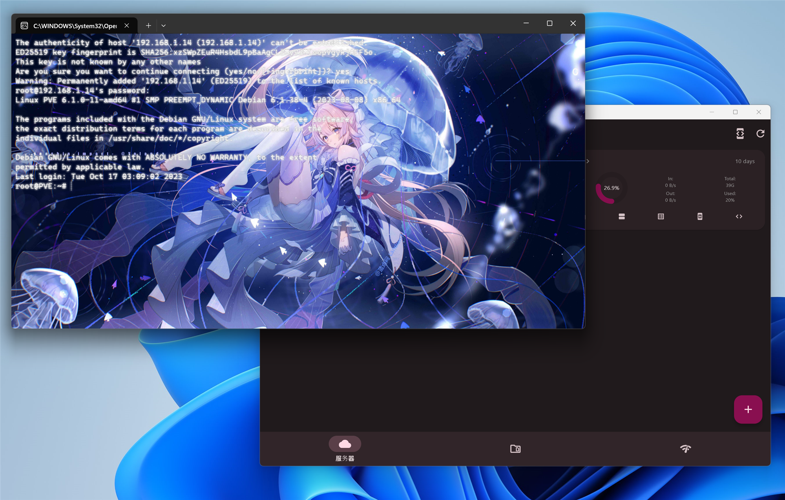Add a new terminal tab with plus
Image resolution: width=785 pixels, height=500 pixels.
point(148,26)
